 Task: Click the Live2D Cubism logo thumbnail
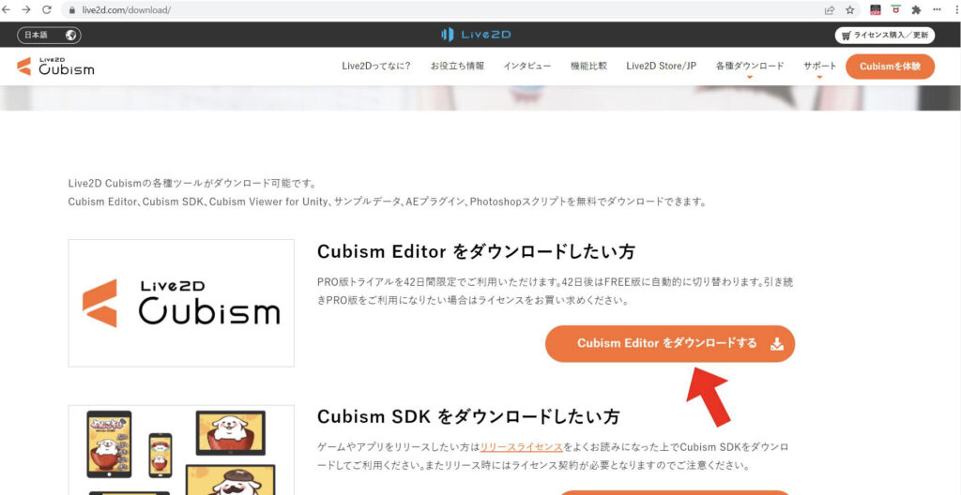coord(181,303)
